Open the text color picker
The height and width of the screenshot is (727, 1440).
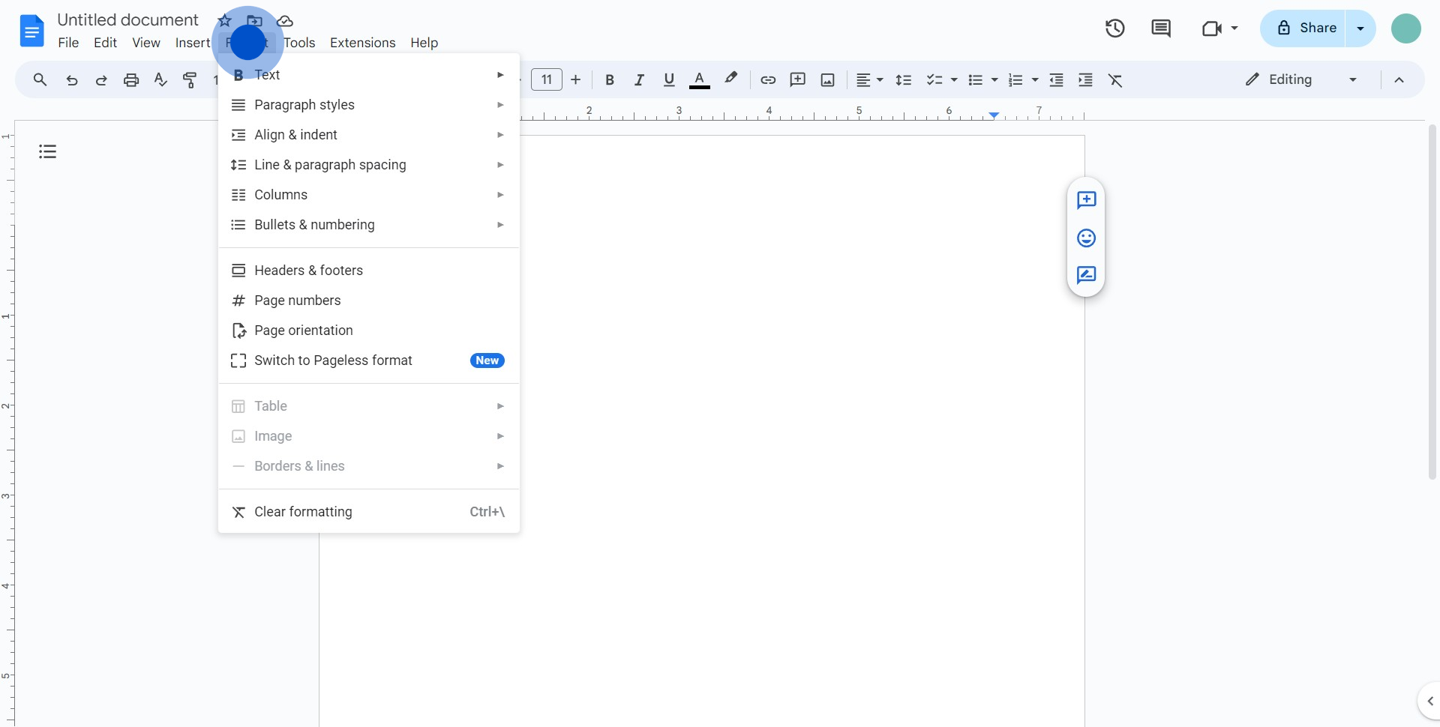coord(699,79)
